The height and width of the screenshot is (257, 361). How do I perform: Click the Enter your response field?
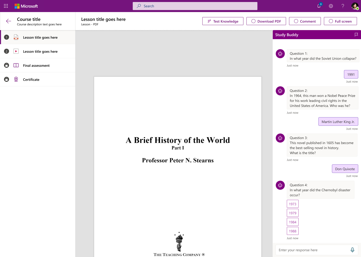click(312, 250)
